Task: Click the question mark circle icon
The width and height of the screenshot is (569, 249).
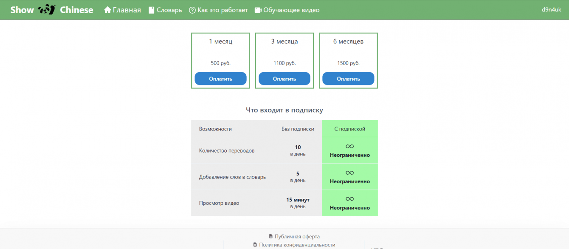Action: pos(192,10)
